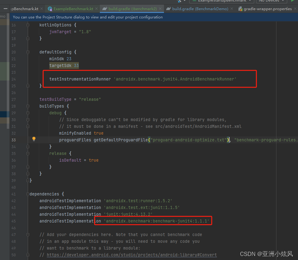Screen dimensions: 298x260
Task: Open the ExampleStartupBenchmark run configuration dropdown
Action: (250, 1)
